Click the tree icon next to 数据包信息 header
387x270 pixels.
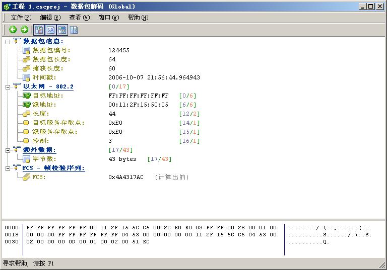point(17,41)
